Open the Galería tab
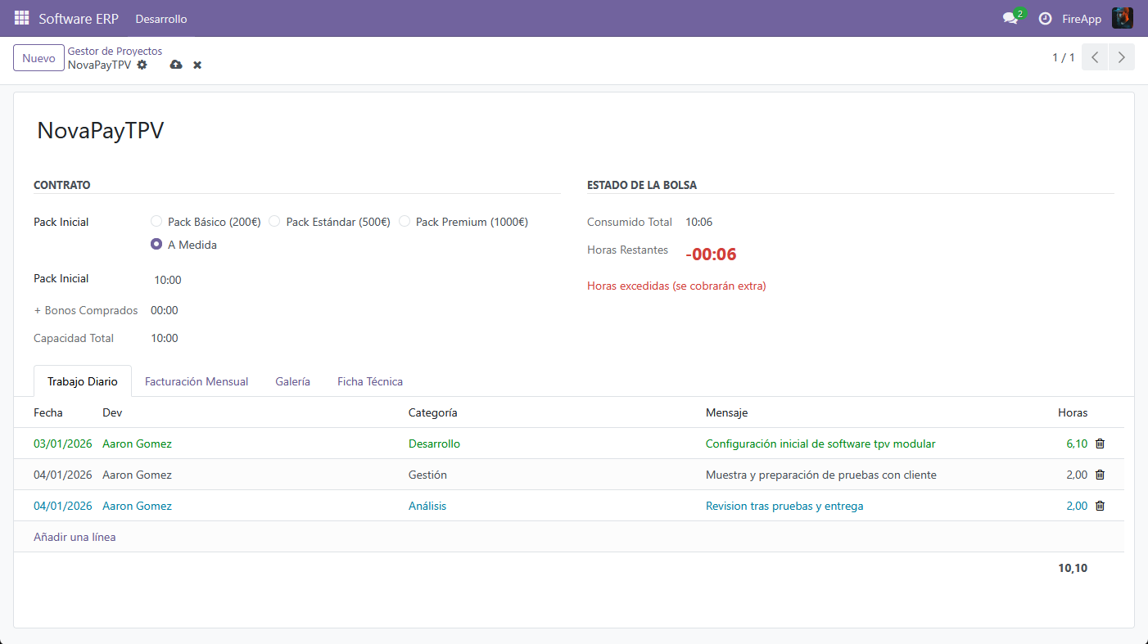 coord(292,381)
